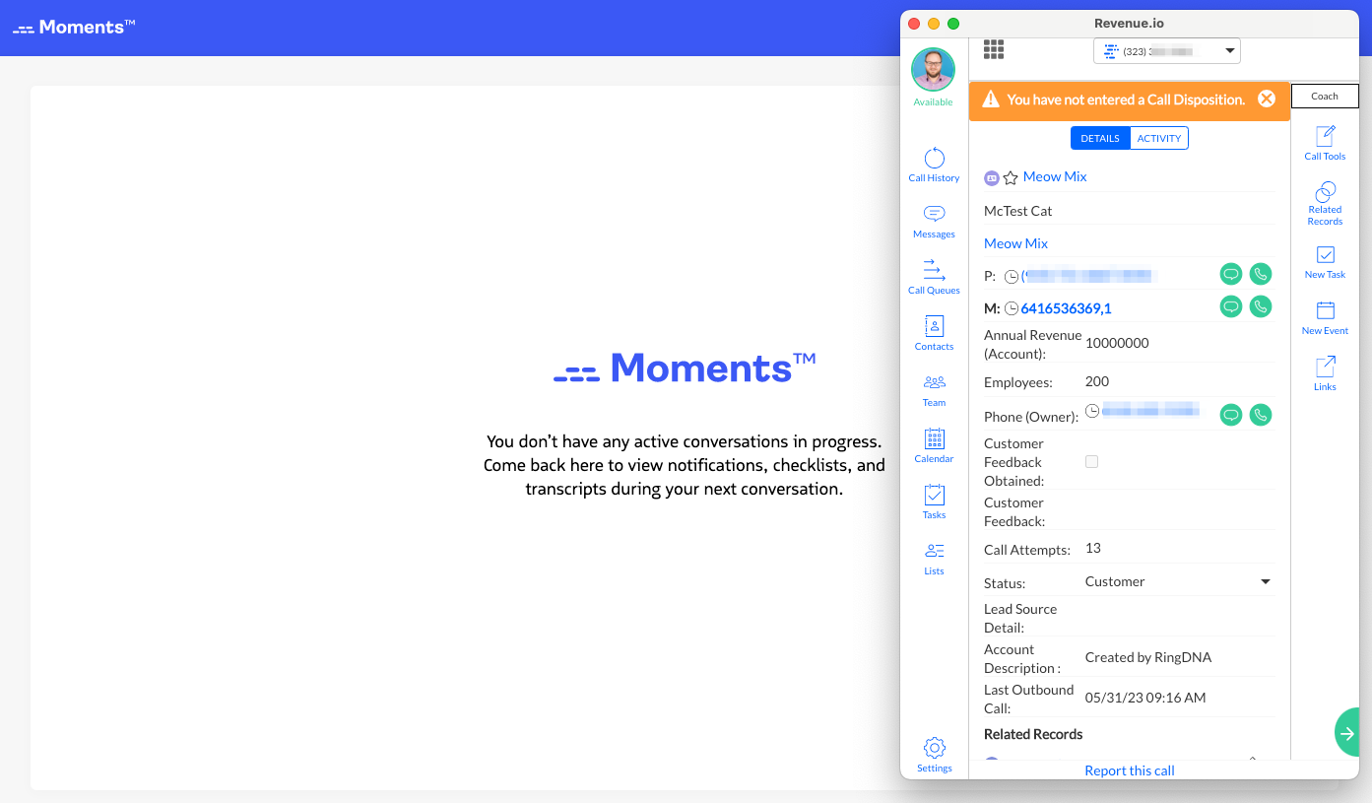Click the Coach button

pos(1325,96)
